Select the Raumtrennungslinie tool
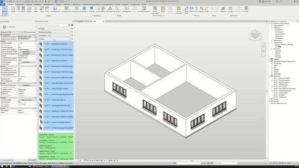 point(144,9)
